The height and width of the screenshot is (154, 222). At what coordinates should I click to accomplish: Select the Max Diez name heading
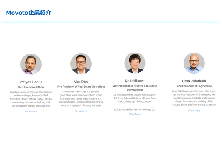click(x=81, y=82)
